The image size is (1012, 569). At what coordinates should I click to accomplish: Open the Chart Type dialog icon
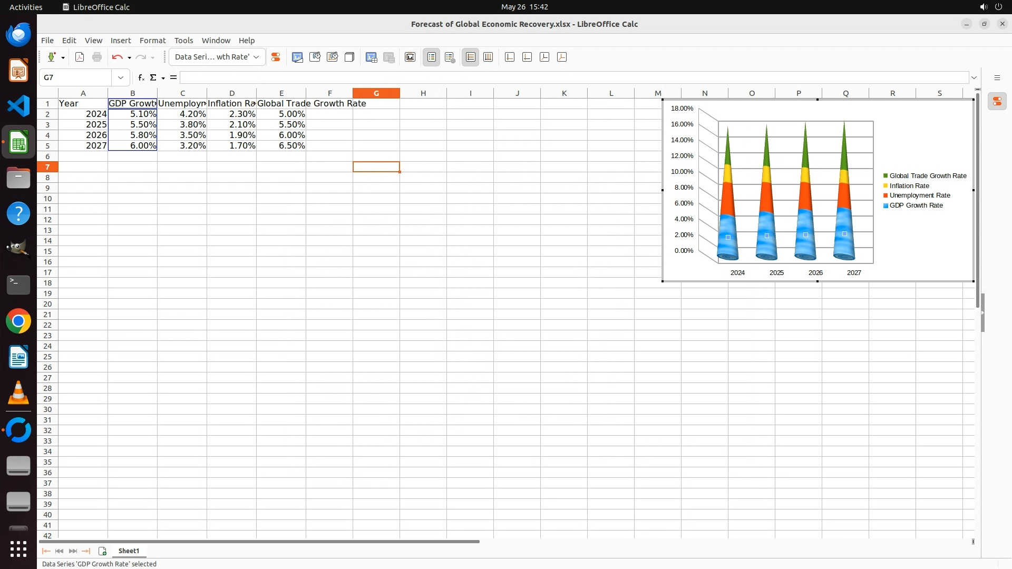point(297,57)
